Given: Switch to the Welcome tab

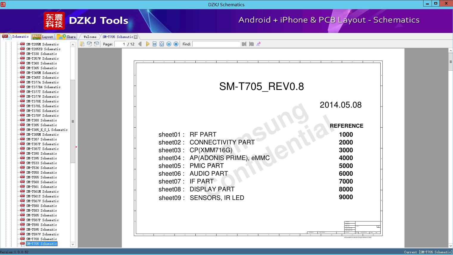Looking at the screenshot, I should pos(90,37).
